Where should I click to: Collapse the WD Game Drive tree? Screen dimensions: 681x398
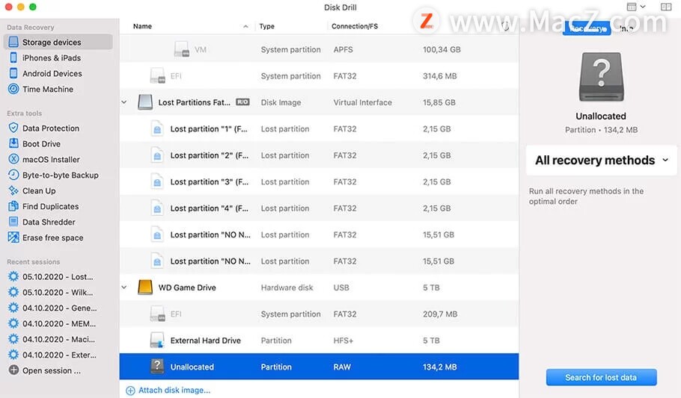(124, 287)
